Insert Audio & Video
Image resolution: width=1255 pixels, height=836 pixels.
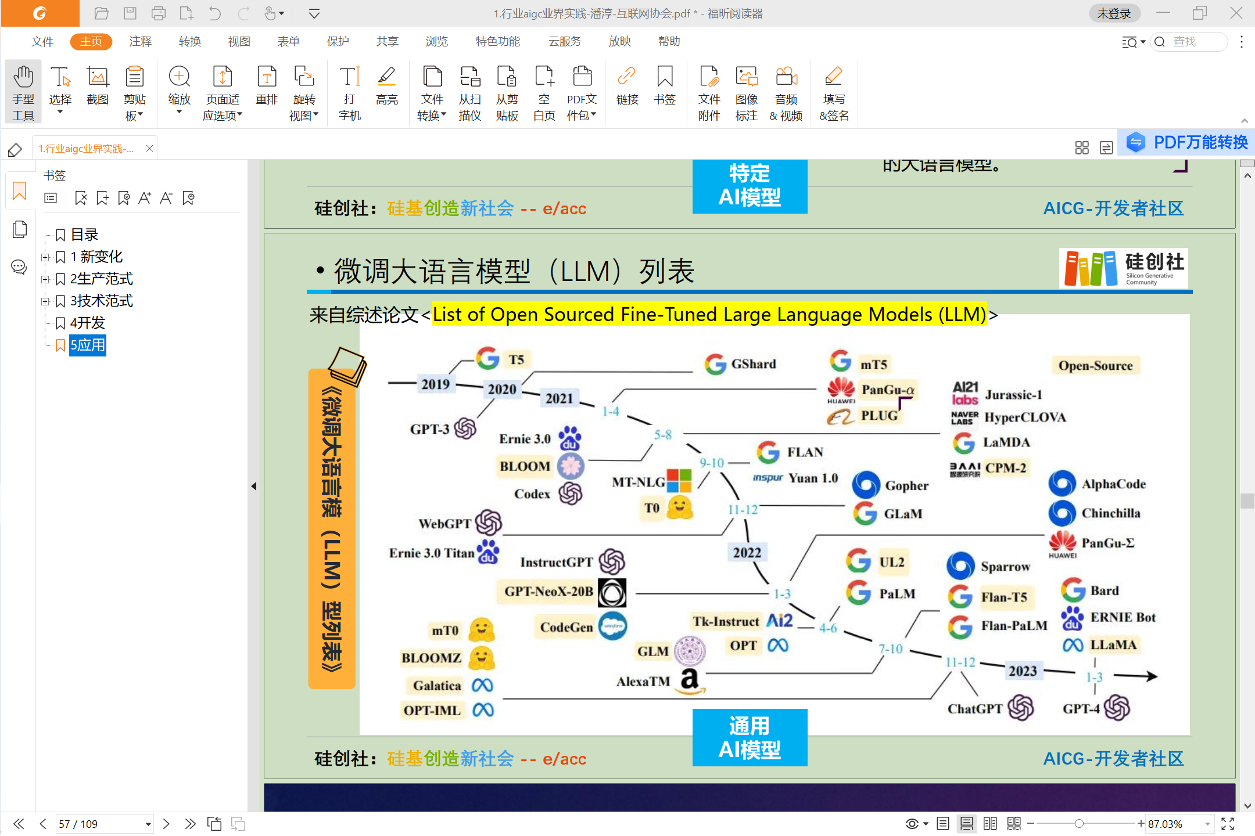pos(786,92)
